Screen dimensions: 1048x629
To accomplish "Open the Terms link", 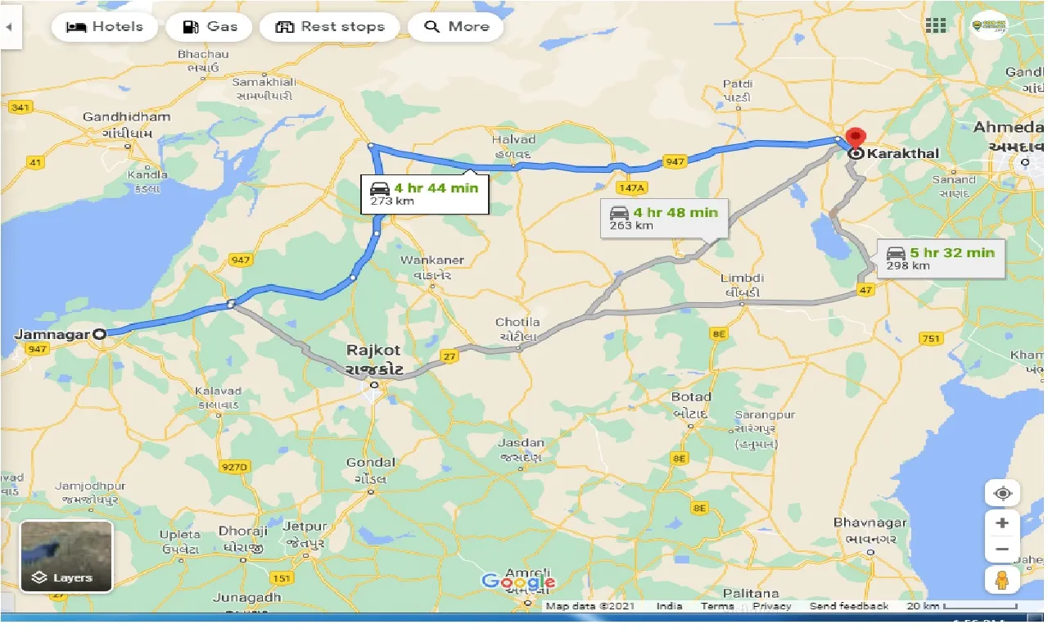I will 717,606.
